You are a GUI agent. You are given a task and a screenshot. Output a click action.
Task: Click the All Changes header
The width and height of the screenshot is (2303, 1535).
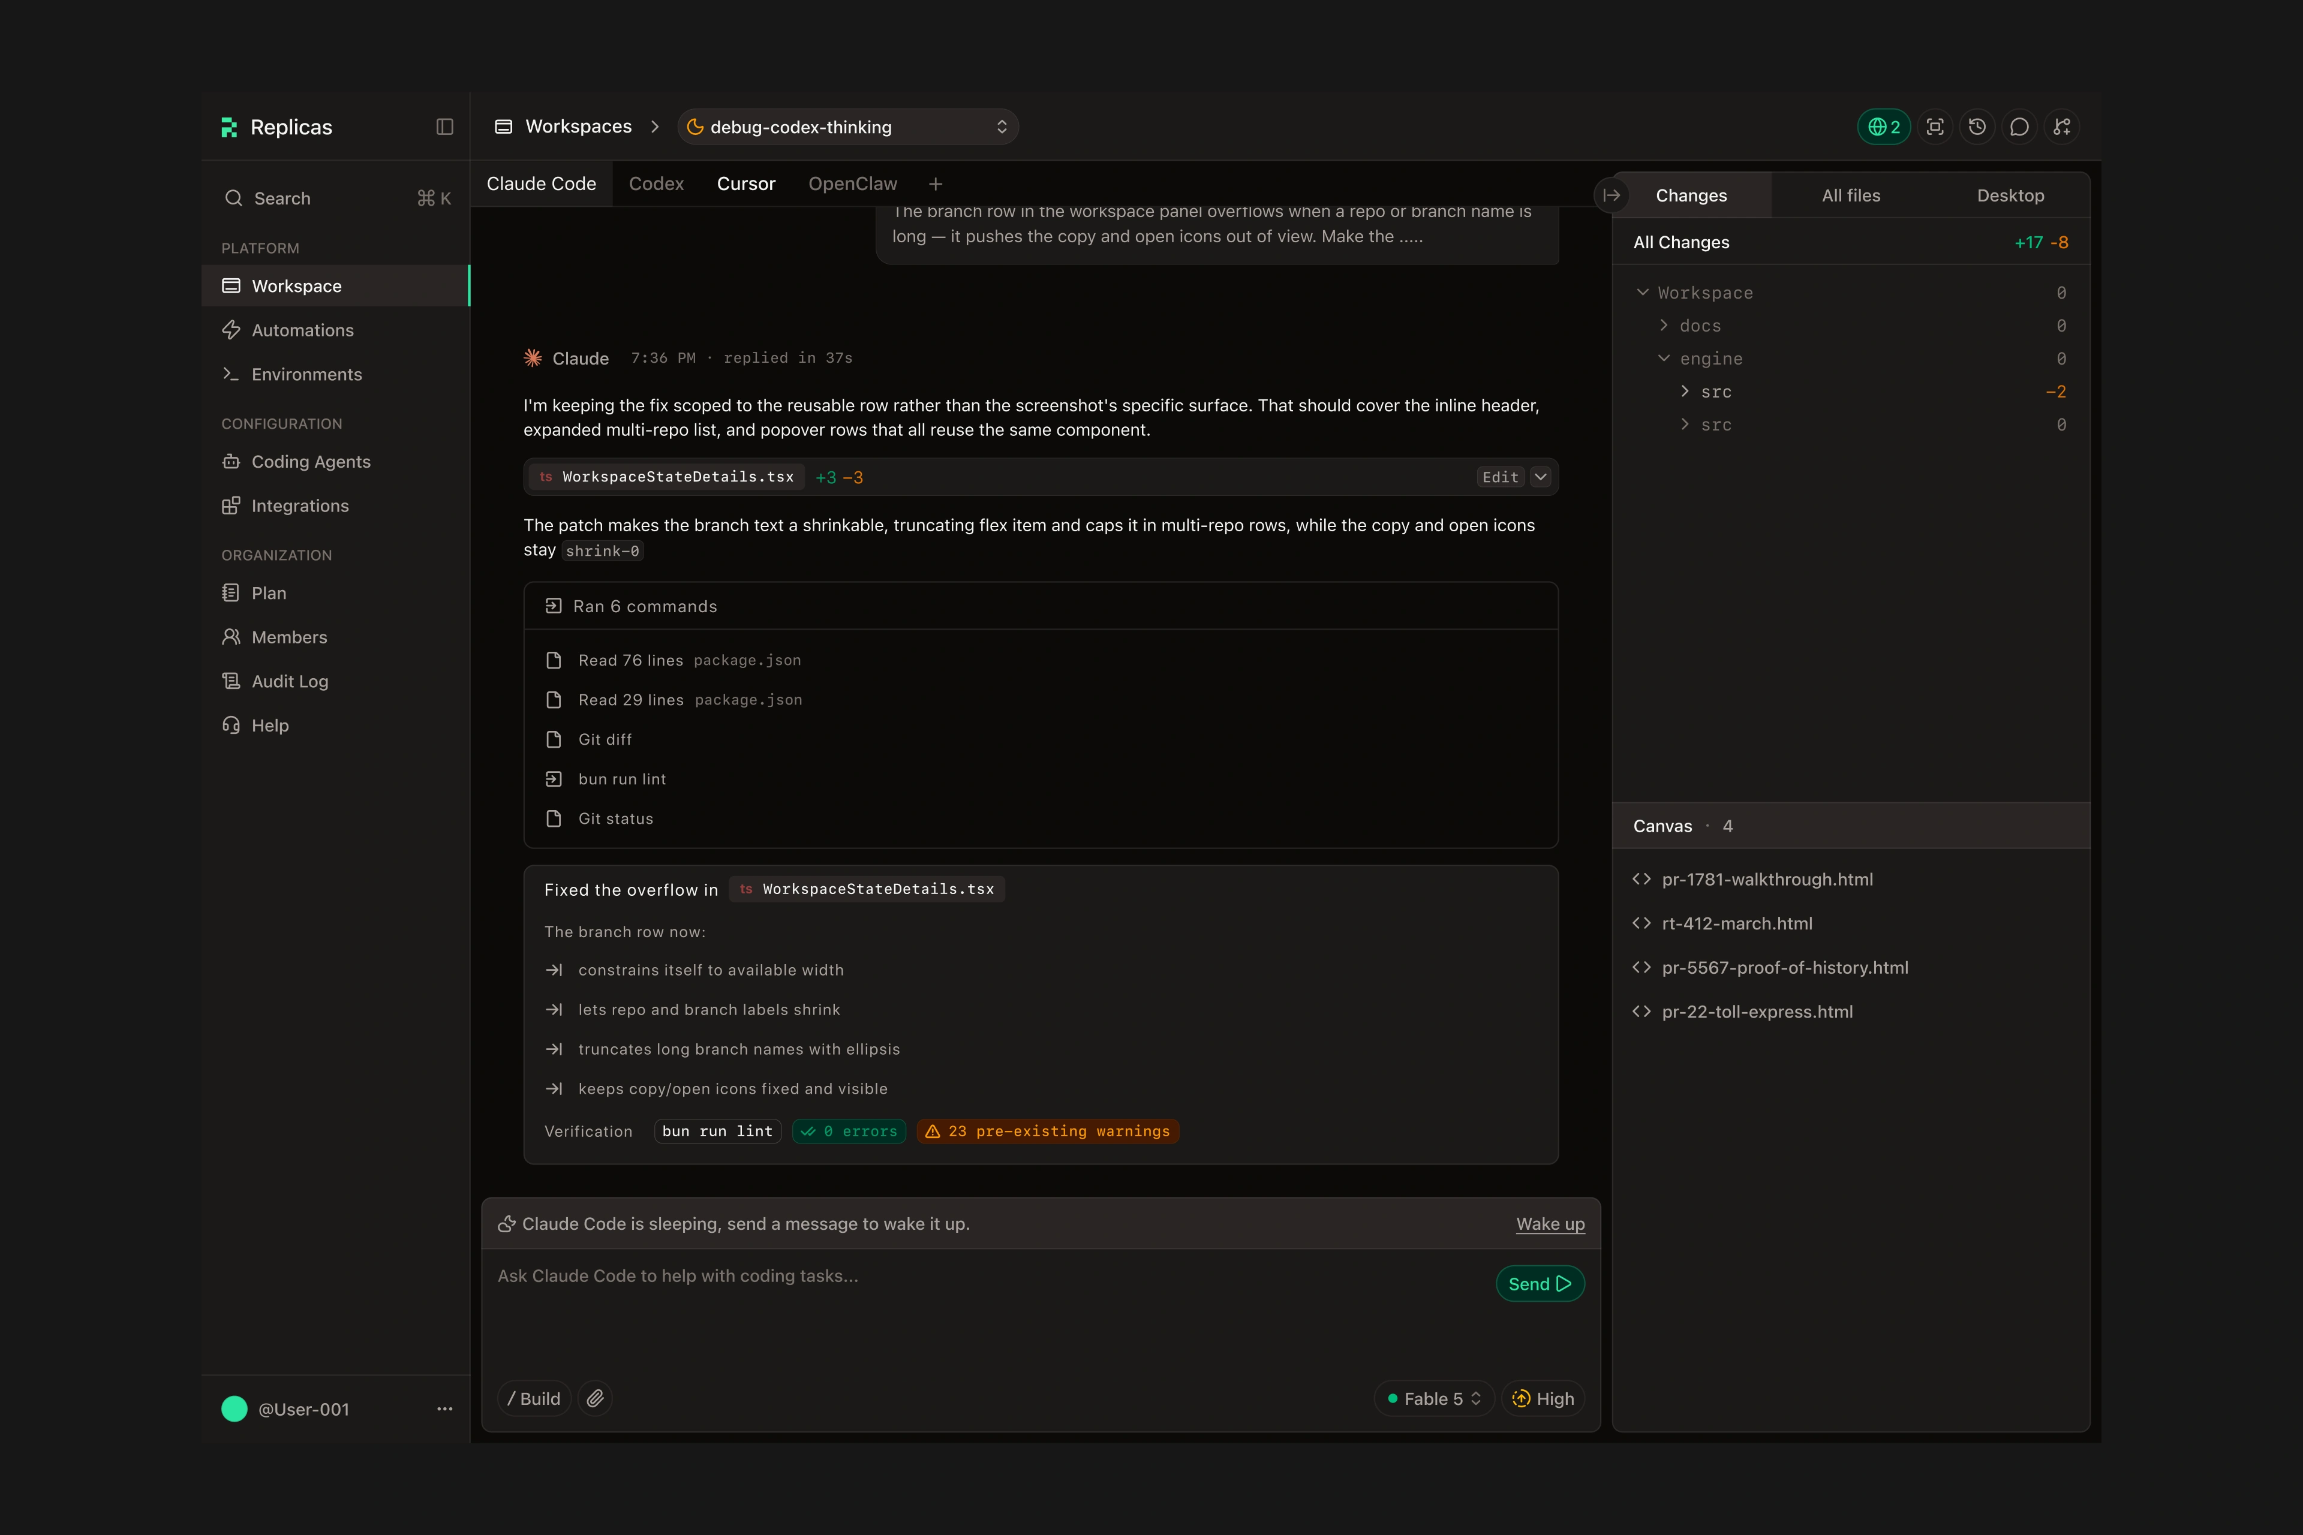1851,242
